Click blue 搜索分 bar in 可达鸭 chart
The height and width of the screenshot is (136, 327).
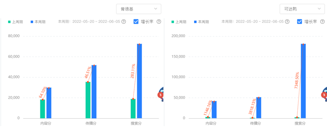[303, 81]
